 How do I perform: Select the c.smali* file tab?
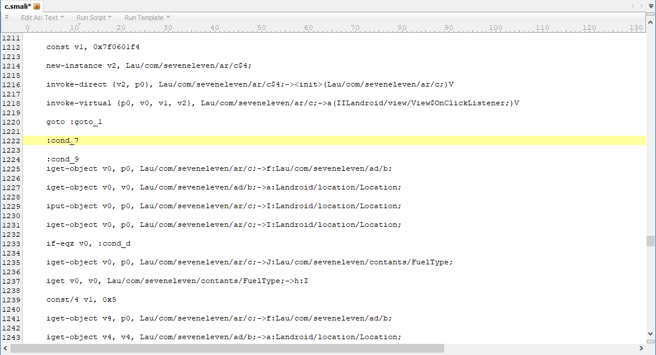21,6
